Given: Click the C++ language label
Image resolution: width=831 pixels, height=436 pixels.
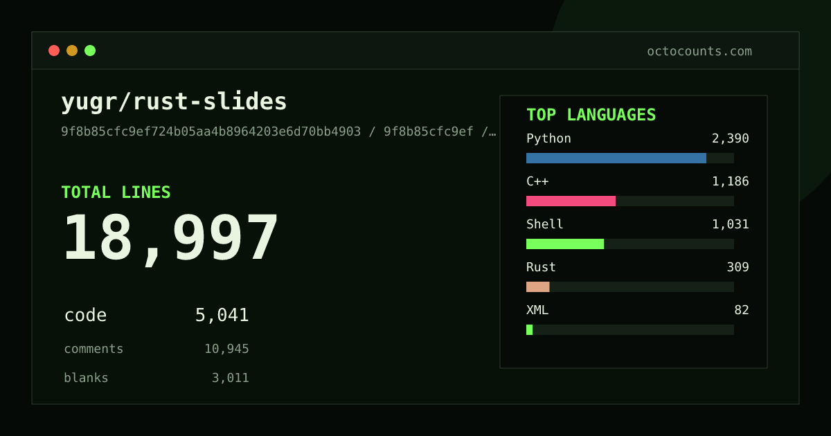Looking at the screenshot, I should tap(537, 181).
